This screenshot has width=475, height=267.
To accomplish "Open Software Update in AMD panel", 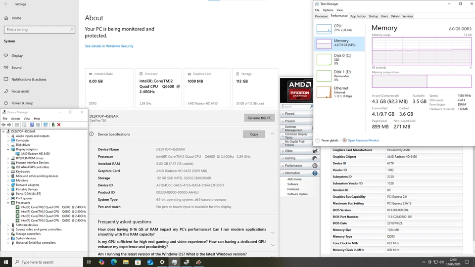I will [x=297, y=194].
